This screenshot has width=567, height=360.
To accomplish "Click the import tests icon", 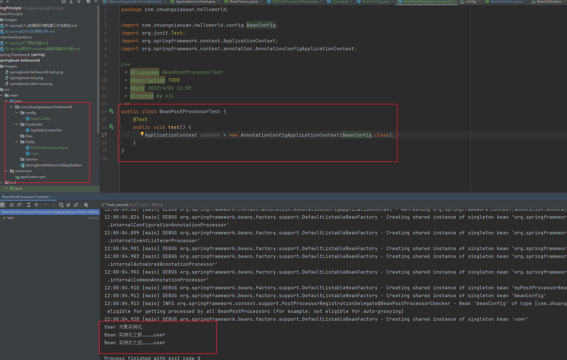I will [69, 205].
